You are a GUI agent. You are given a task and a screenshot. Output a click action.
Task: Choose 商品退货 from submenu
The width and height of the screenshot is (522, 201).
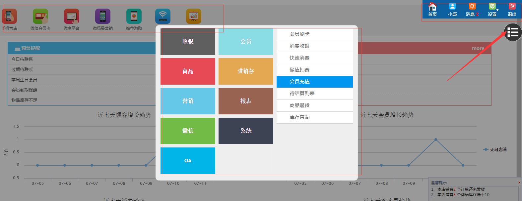click(315, 105)
